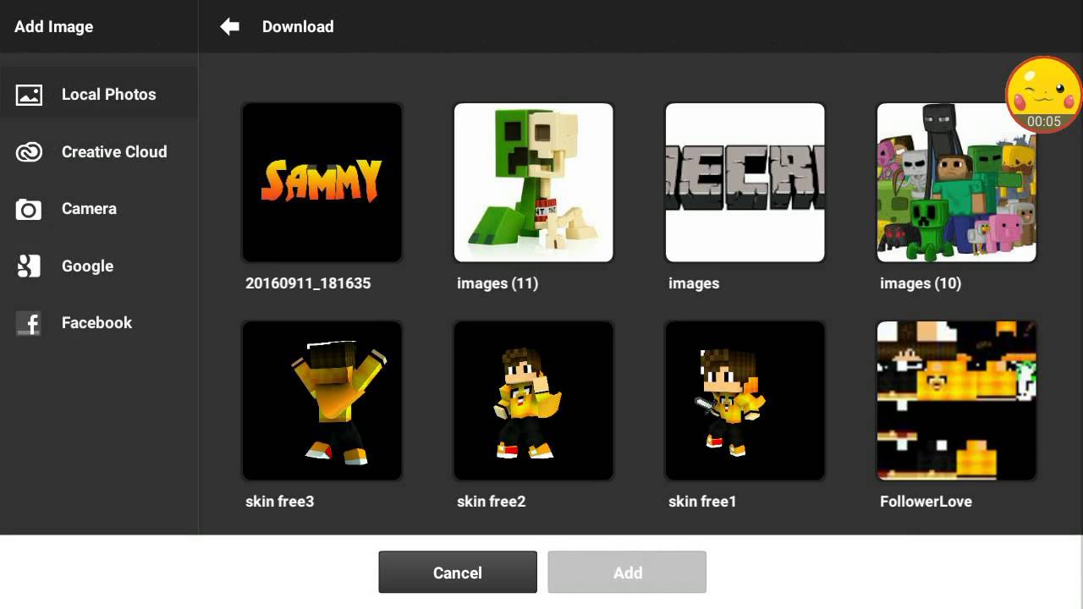Select the creeper skeleton figure thumbnail
This screenshot has height=609, width=1083.
pyautogui.click(x=533, y=182)
